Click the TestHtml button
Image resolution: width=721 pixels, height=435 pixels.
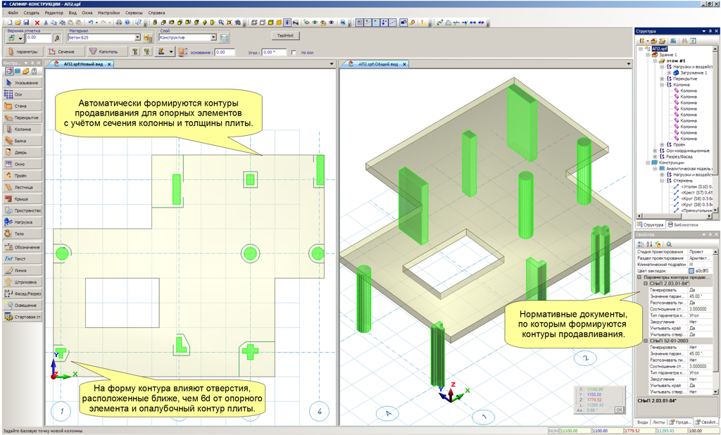pyautogui.click(x=285, y=35)
